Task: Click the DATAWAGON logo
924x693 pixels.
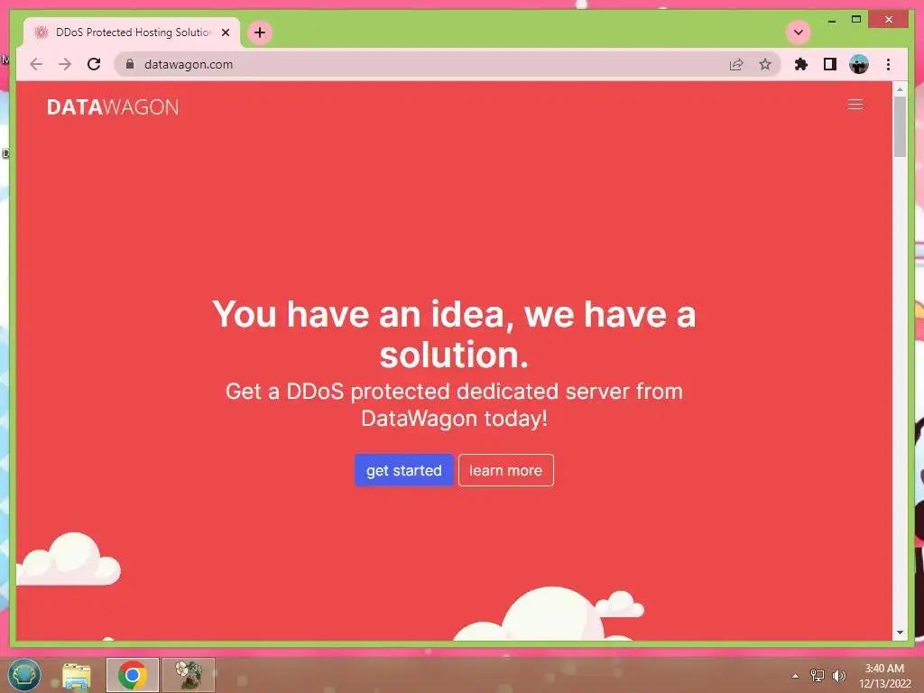Action: pyautogui.click(x=113, y=107)
